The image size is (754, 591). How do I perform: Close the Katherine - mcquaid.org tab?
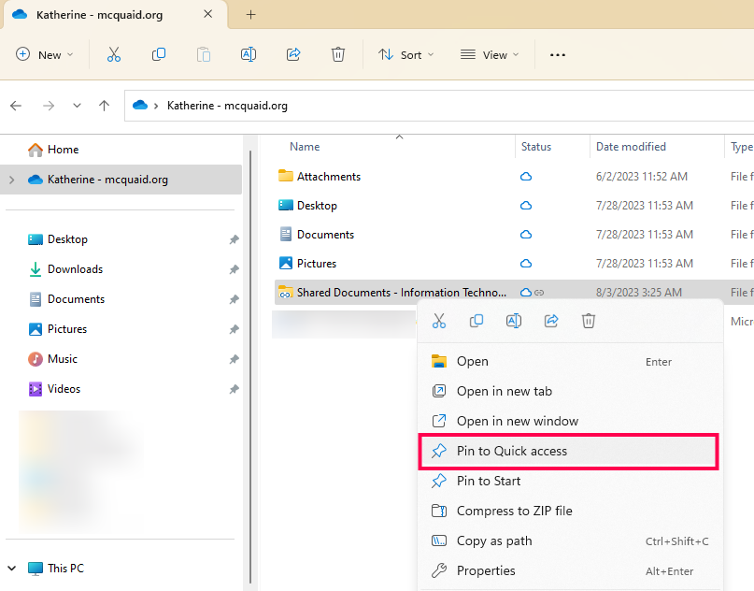(x=207, y=14)
